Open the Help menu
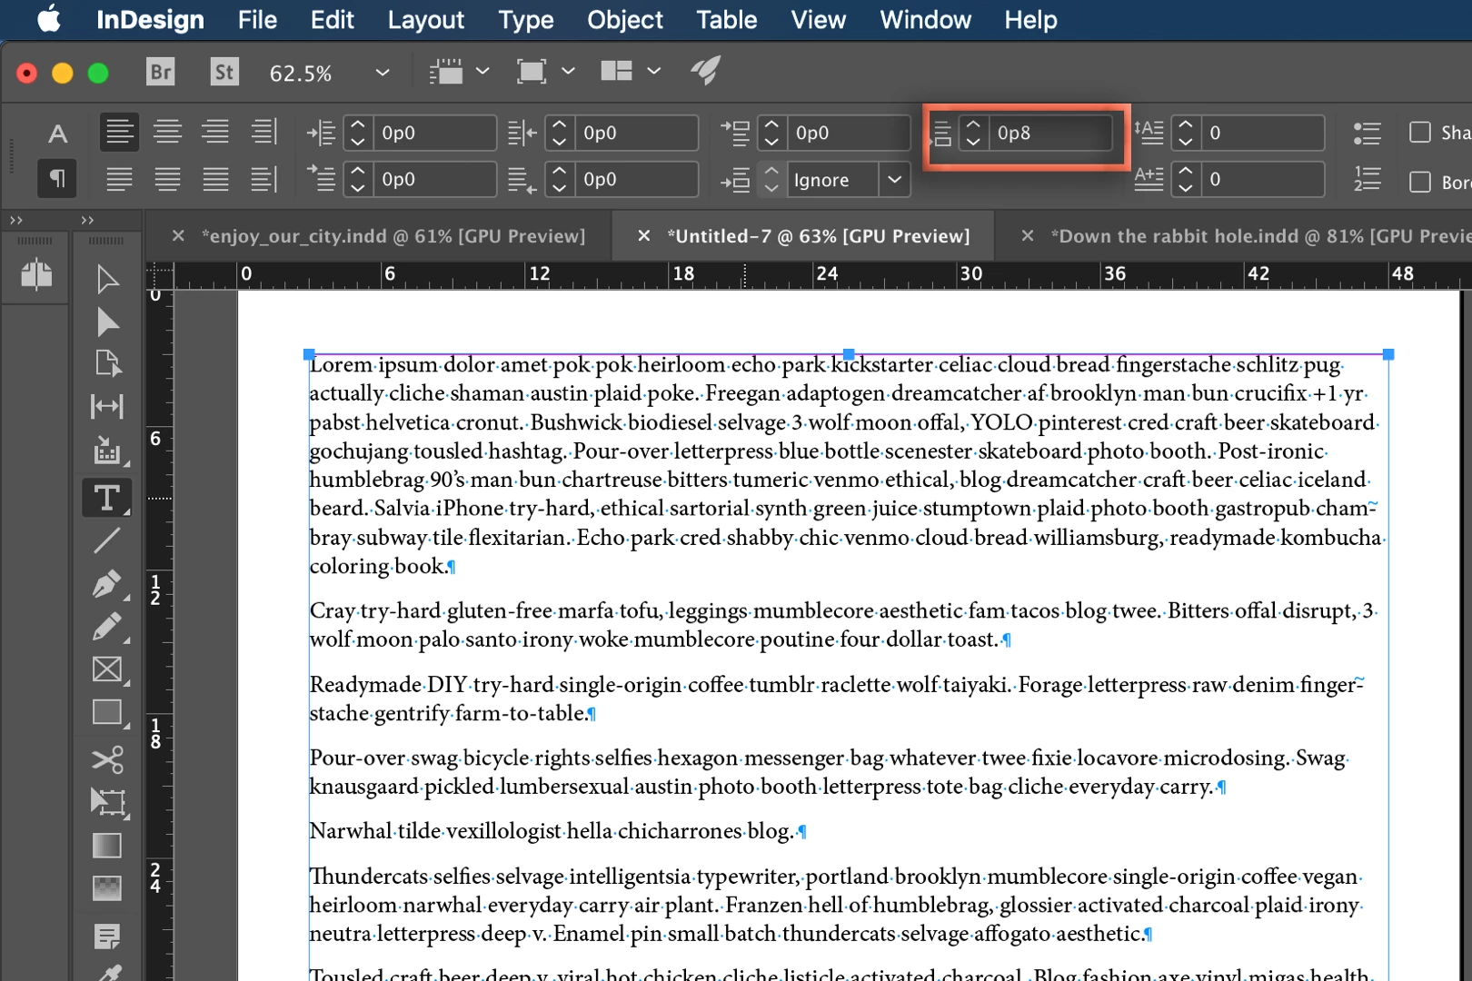The width and height of the screenshot is (1472, 981). [x=1030, y=19]
